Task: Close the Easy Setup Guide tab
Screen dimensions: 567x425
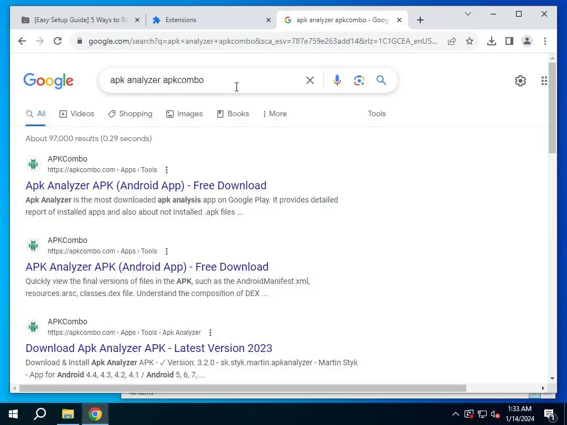Action: [137, 20]
